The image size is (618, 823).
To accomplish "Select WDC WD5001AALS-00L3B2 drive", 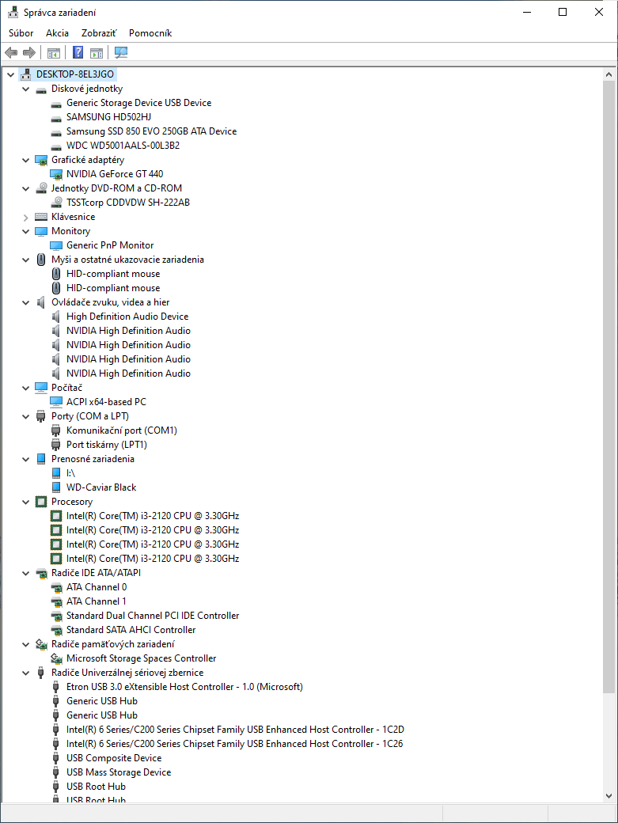I will pos(123,146).
